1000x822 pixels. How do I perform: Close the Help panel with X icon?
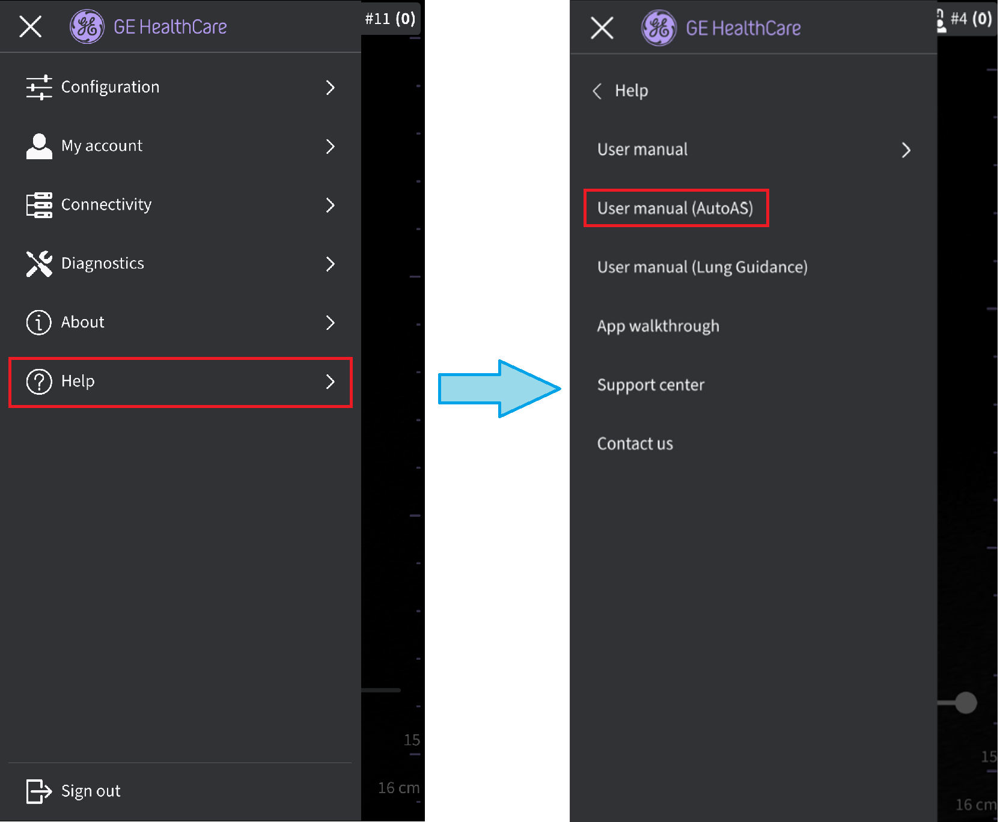[x=602, y=28]
